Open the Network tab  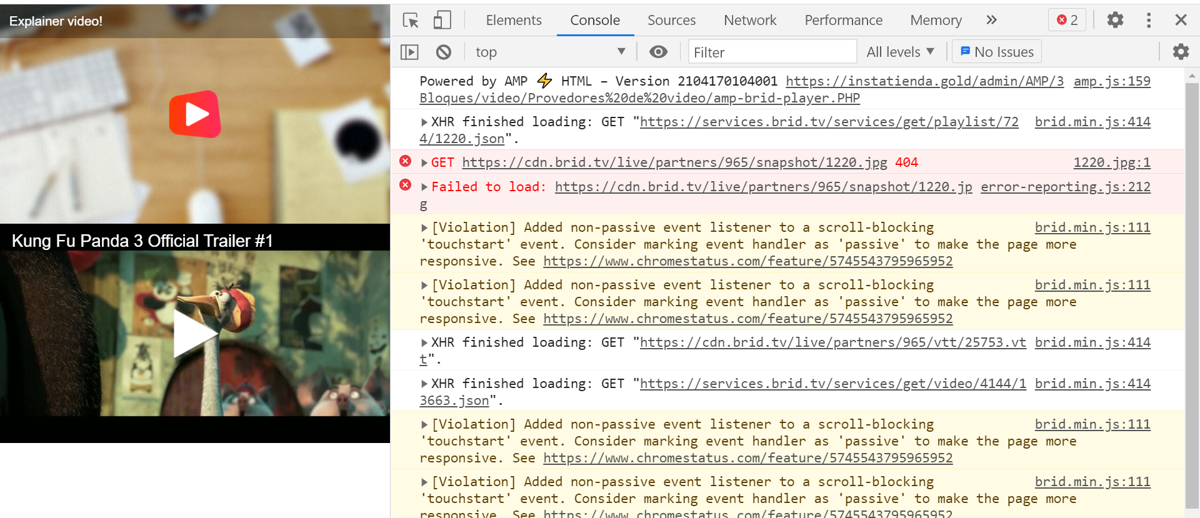[x=750, y=20]
